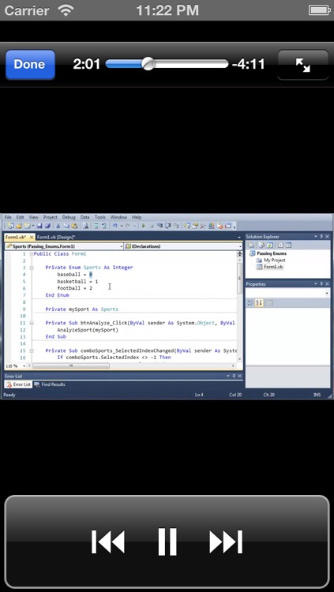Click Solution Explorer Properties toolbar icon
This screenshot has height=592, width=334.
(x=251, y=245)
